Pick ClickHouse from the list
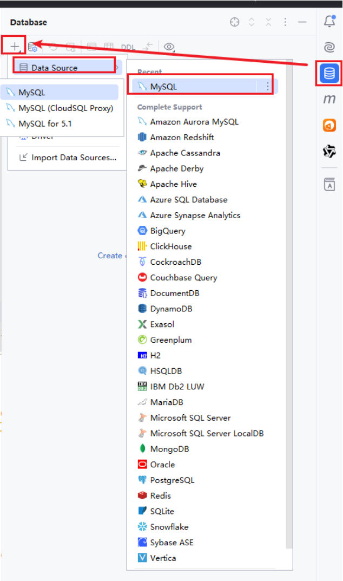This screenshot has height=581, width=343. click(165, 246)
